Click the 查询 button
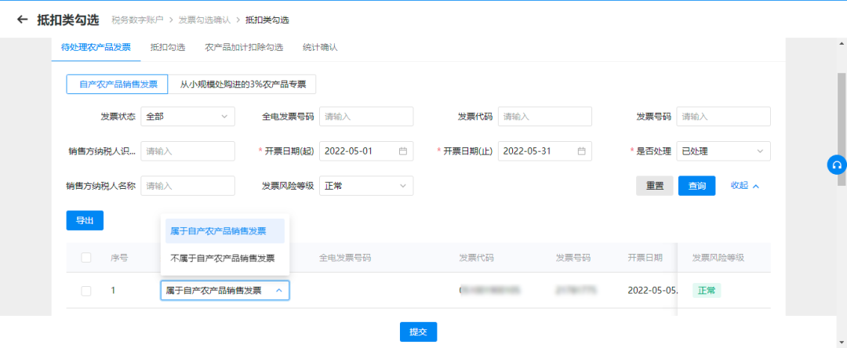The height and width of the screenshot is (348, 847). [697, 186]
